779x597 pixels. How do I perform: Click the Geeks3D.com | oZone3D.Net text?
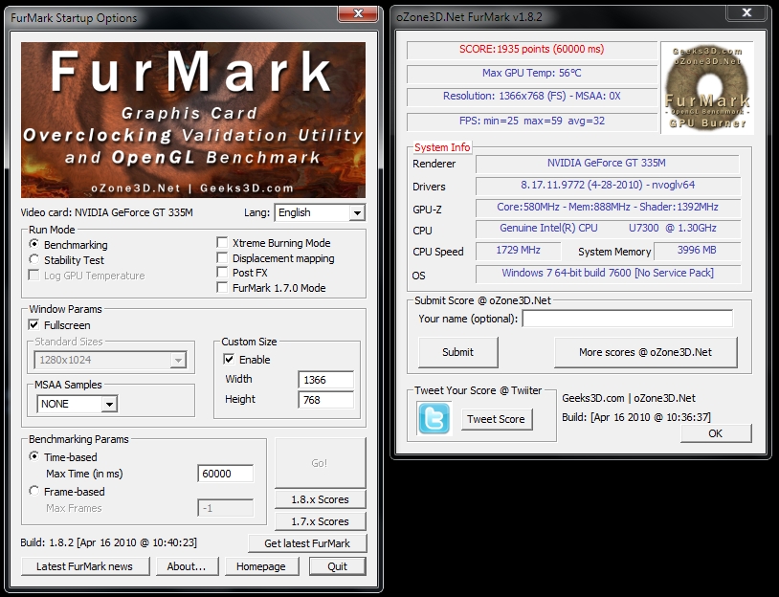[629, 398]
